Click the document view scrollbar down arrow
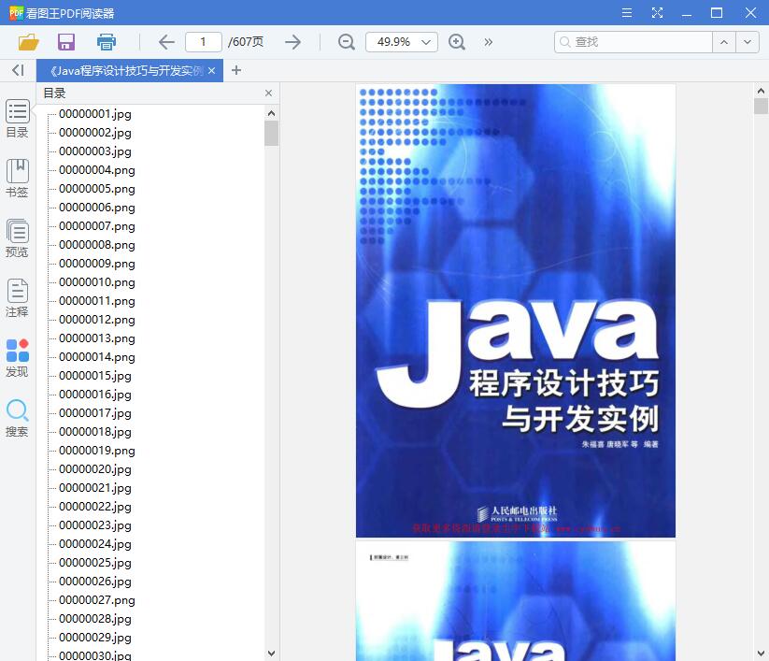 [761, 654]
